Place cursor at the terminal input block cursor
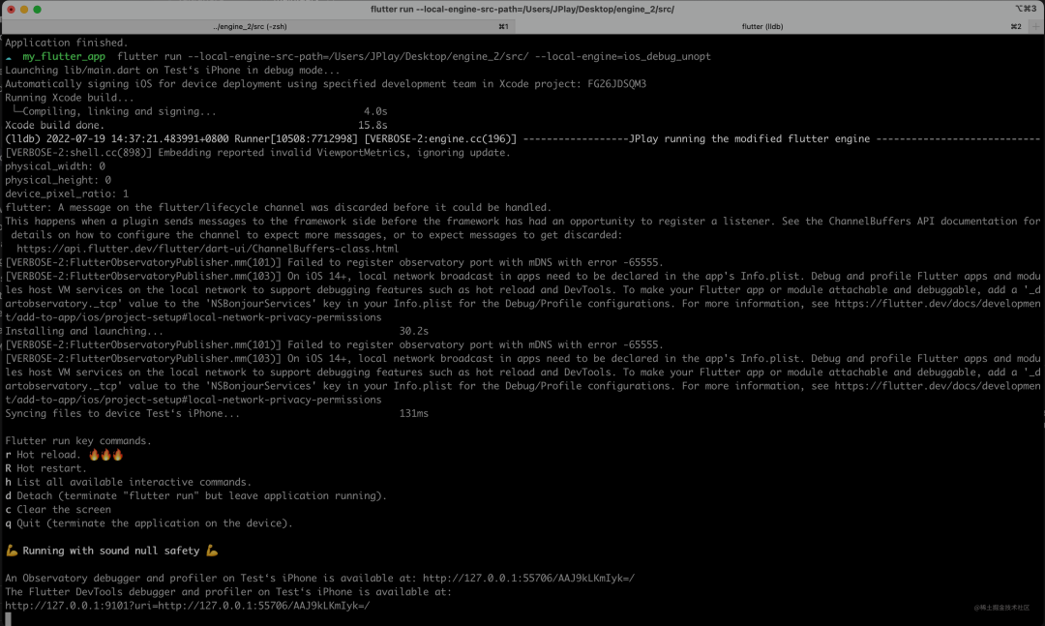1045x626 pixels. [x=9, y=619]
